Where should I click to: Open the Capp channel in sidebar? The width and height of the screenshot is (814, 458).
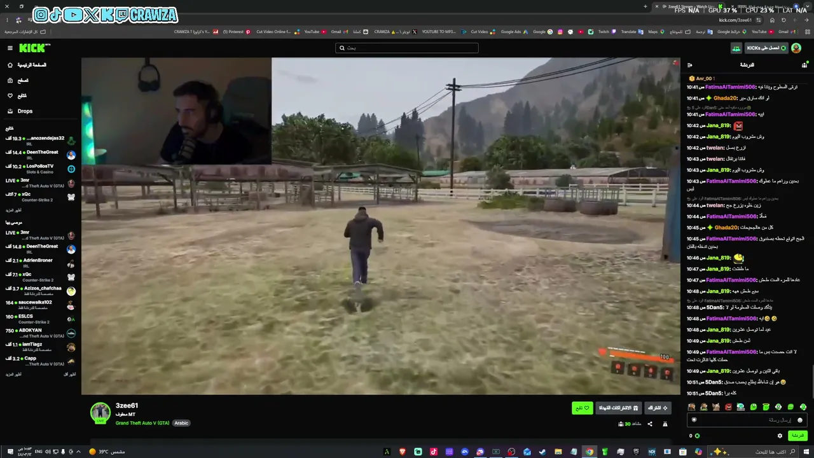click(x=41, y=361)
